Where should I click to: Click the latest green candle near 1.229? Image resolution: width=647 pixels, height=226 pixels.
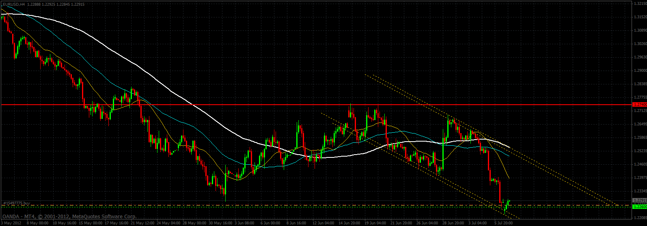[509, 201]
